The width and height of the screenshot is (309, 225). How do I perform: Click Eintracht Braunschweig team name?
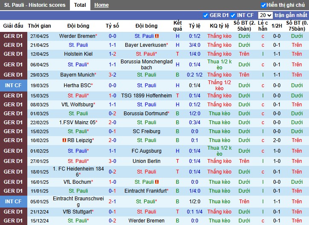(x=78, y=202)
